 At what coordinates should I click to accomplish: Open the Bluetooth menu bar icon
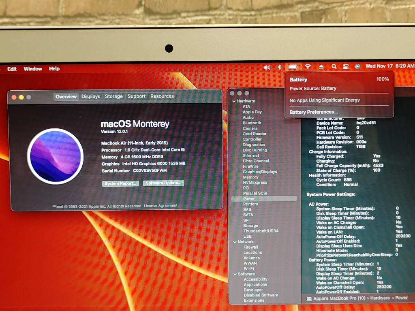point(279,67)
